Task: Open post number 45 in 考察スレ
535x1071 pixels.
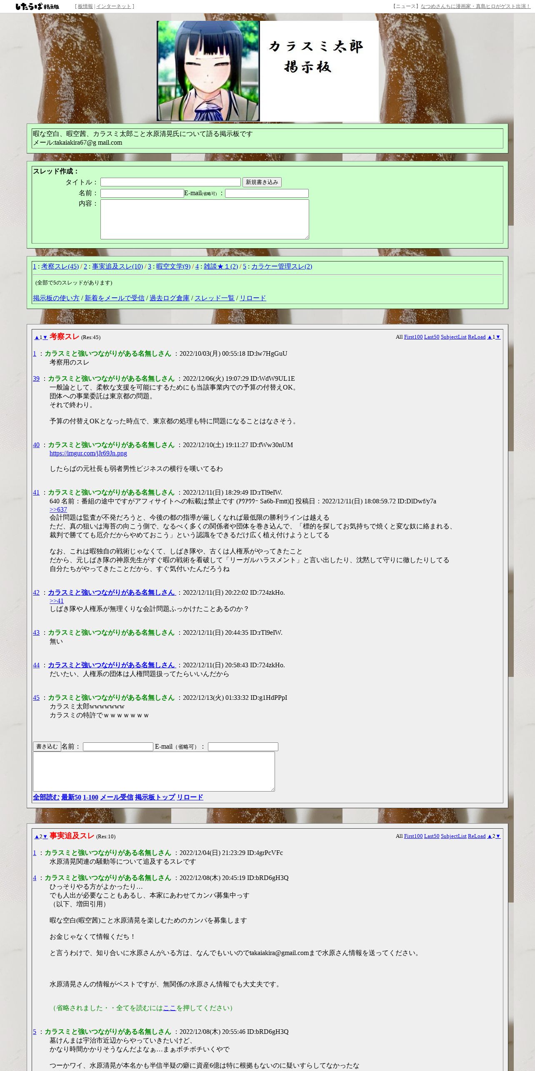Action: click(x=36, y=698)
